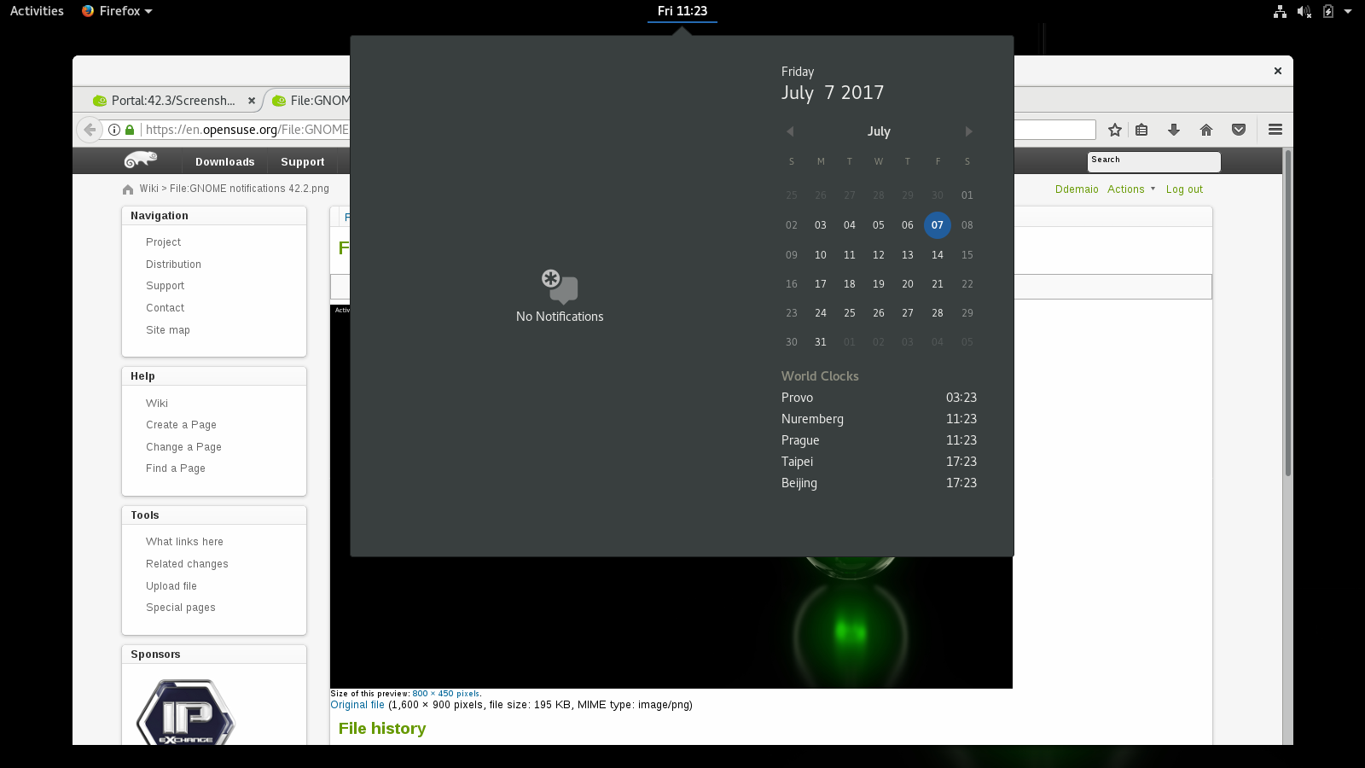
Task: Open the system status menu arrow
Action: tap(1348, 11)
